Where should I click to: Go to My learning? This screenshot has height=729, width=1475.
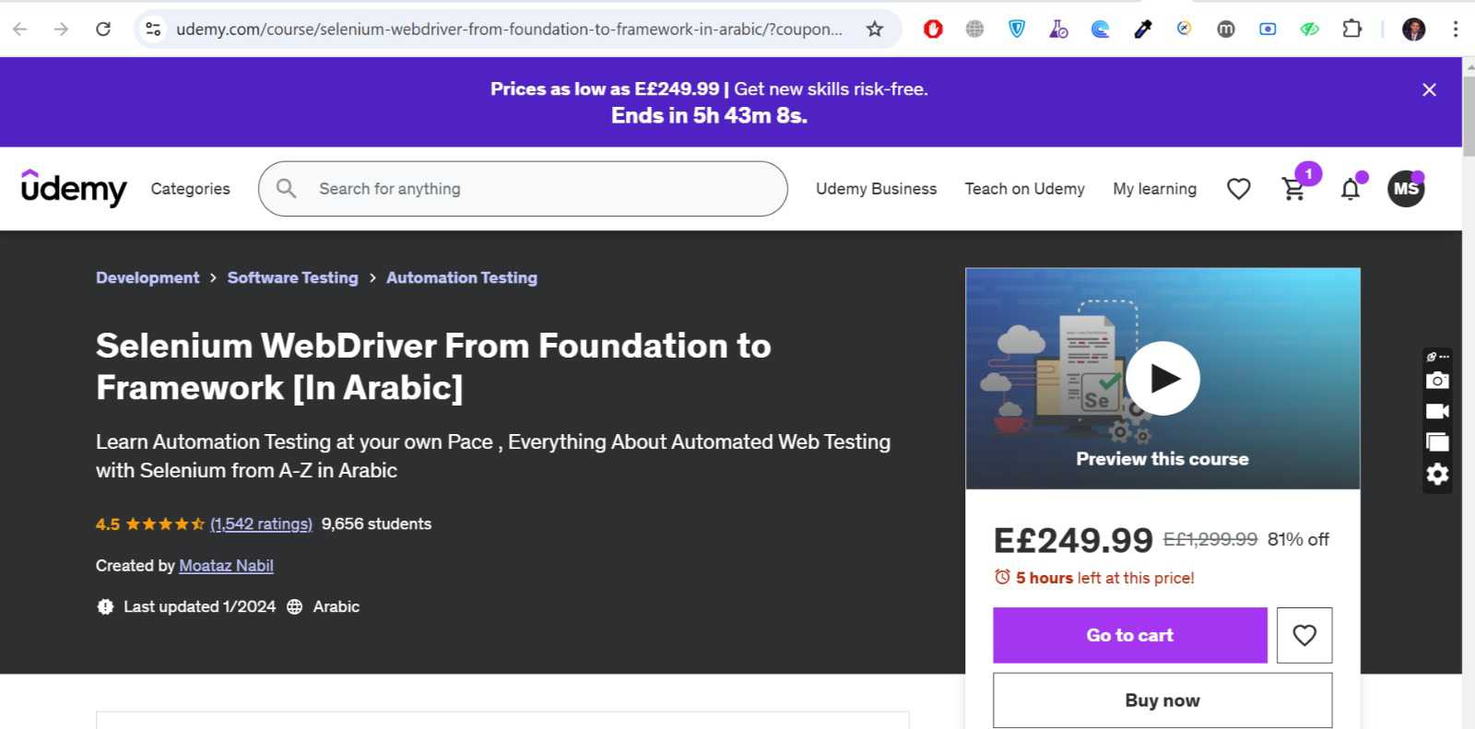click(x=1154, y=189)
